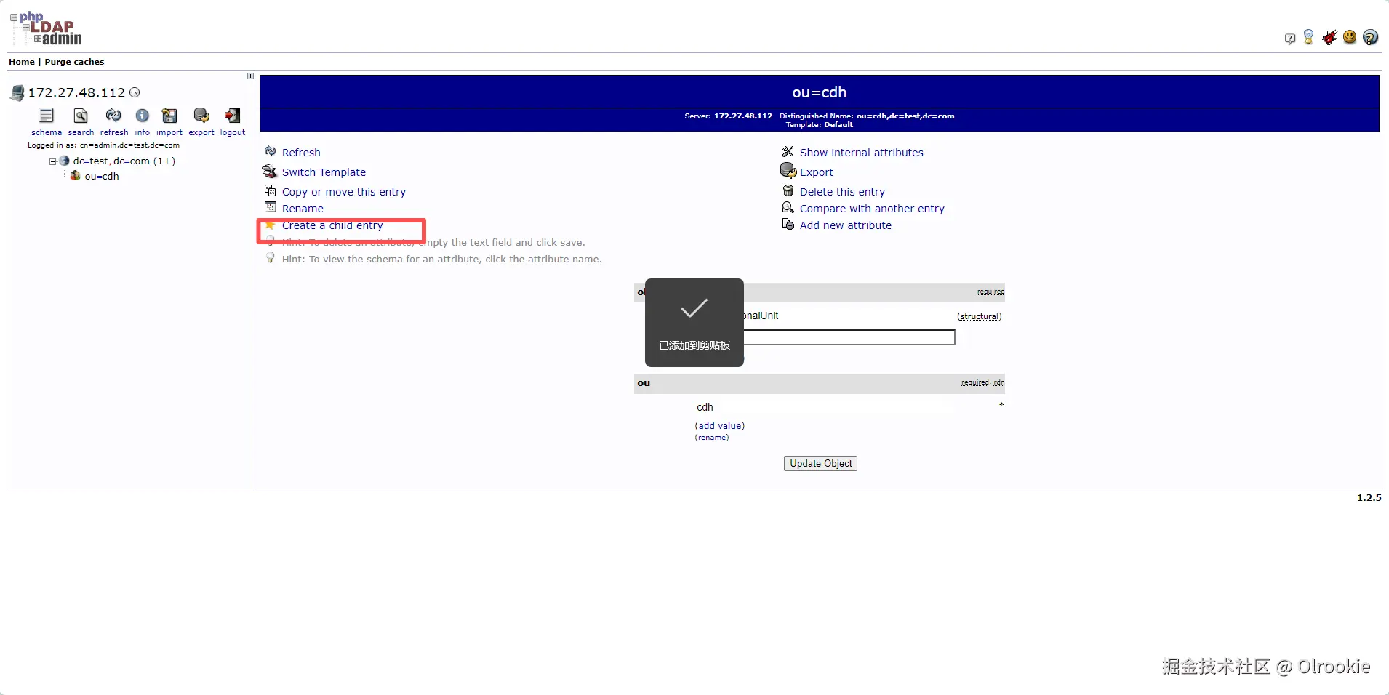The width and height of the screenshot is (1389, 695).
Task: Click the hint about viewing attribute schema
Action: (x=442, y=260)
